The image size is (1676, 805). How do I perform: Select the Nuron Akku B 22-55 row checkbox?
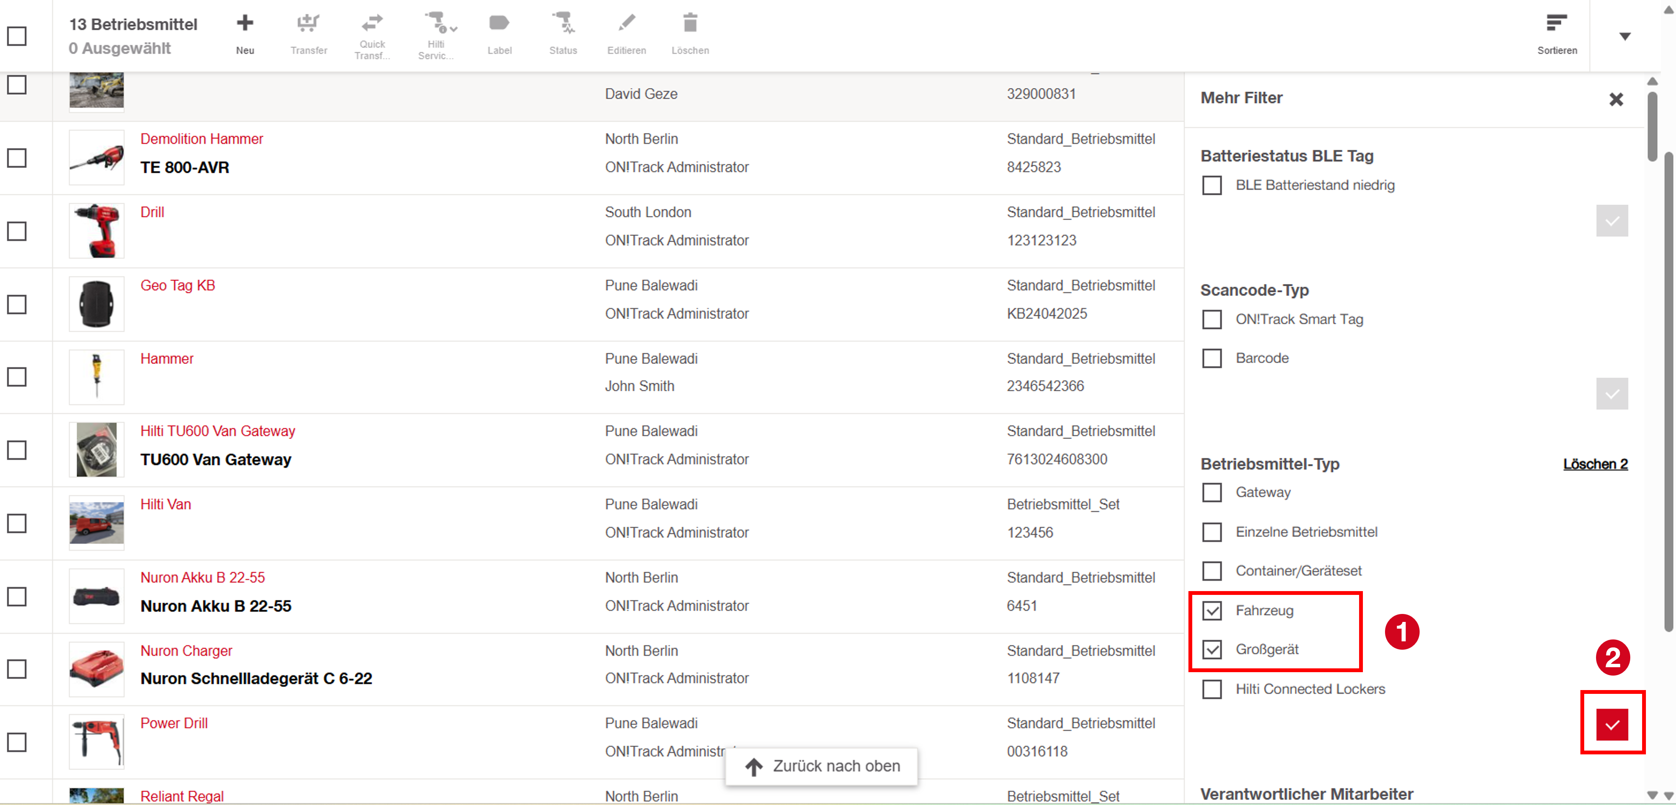pyautogui.click(x=17, y=596)
